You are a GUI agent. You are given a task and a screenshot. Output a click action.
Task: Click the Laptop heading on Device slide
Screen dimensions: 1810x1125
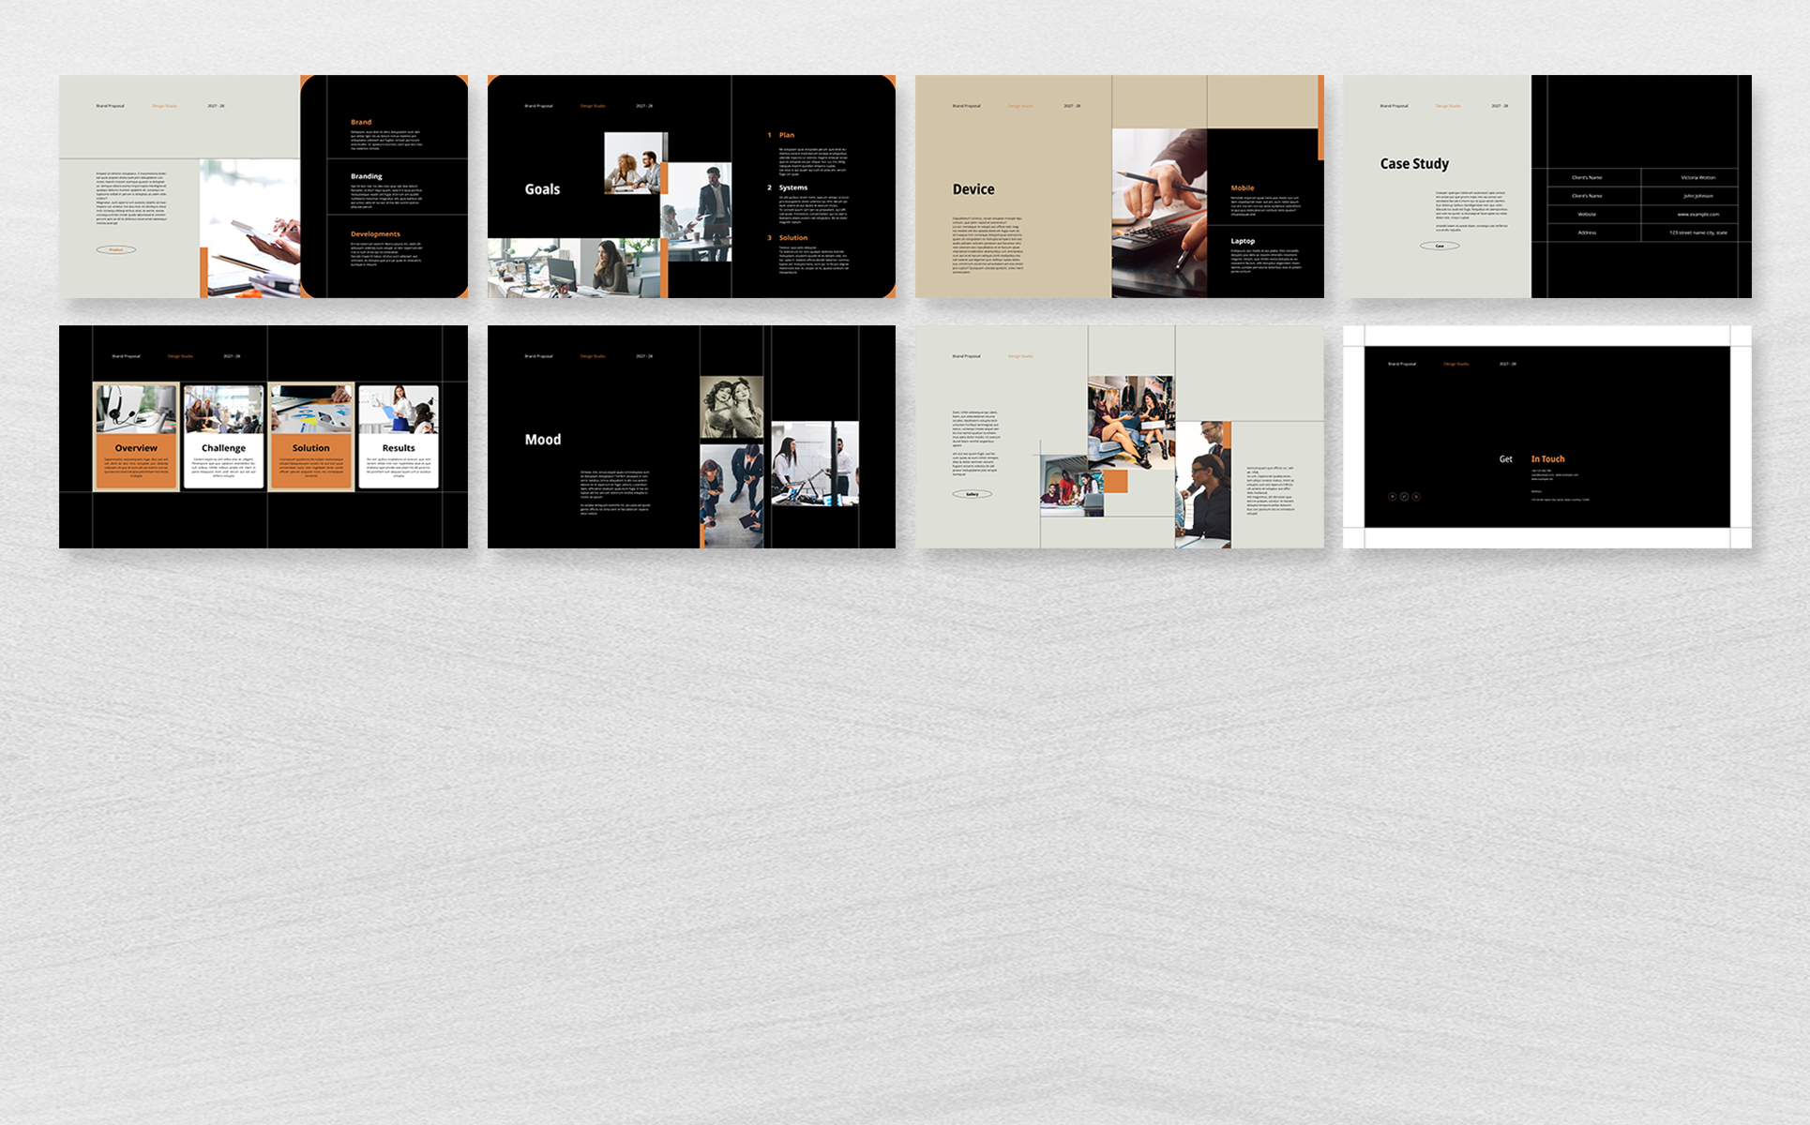pyautogui.click(x=1243, y=241)
